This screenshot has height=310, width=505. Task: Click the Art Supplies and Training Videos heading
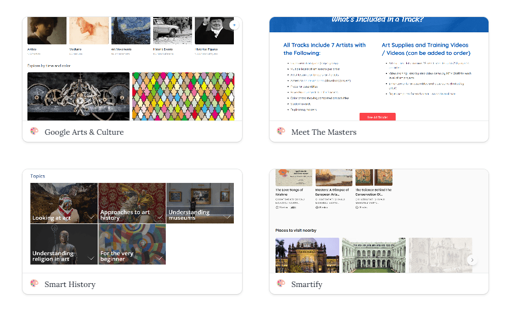[x=426, y=49]
